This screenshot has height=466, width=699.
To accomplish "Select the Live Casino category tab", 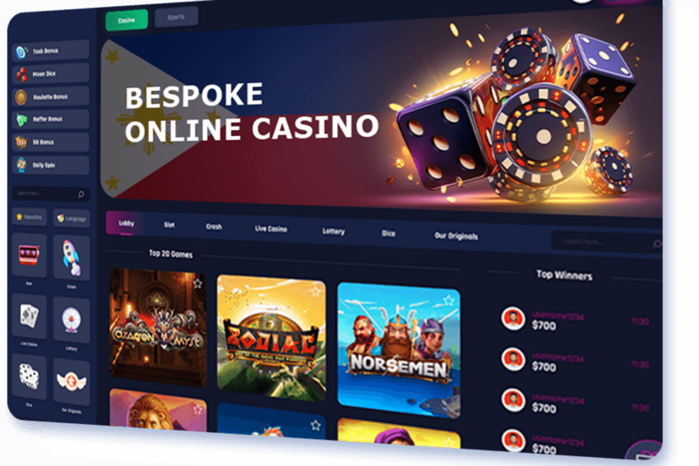I will (x=271, y=228).
